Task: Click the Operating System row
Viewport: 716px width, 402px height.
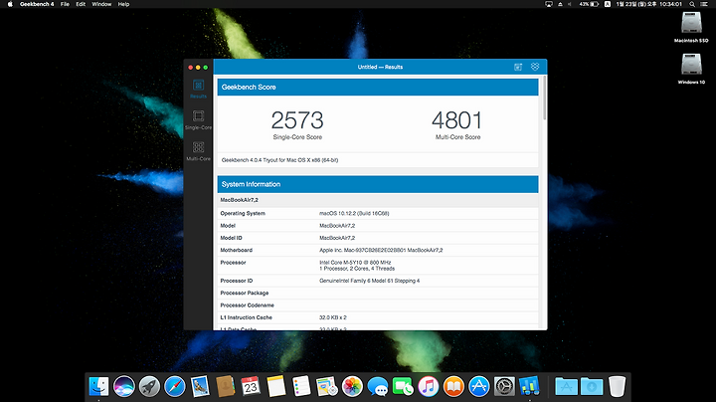Action: 378,213
